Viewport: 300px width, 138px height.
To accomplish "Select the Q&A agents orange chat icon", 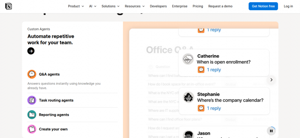I will (x=32, y=74).
